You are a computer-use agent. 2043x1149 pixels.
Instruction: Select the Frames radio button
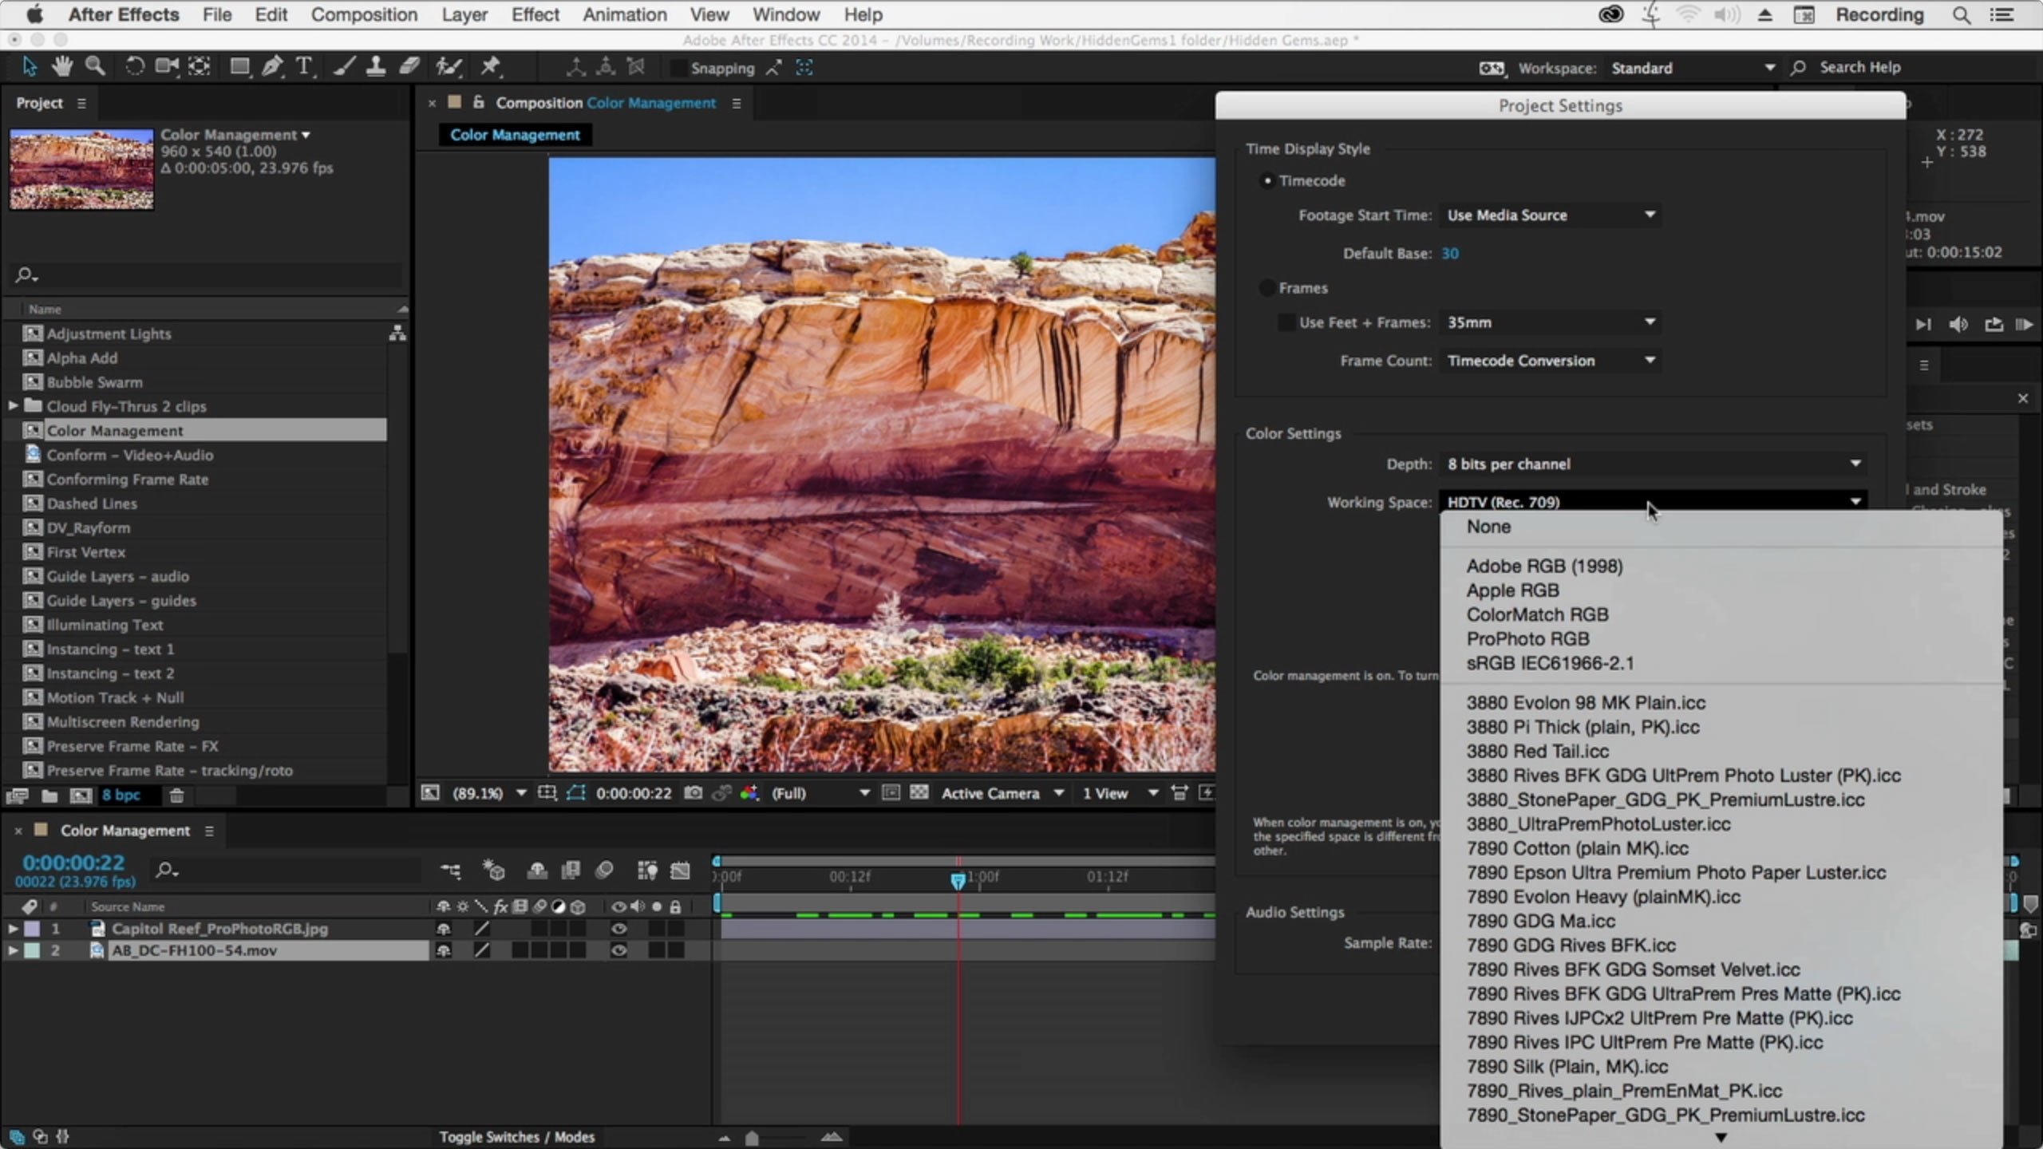[1267, 288]
